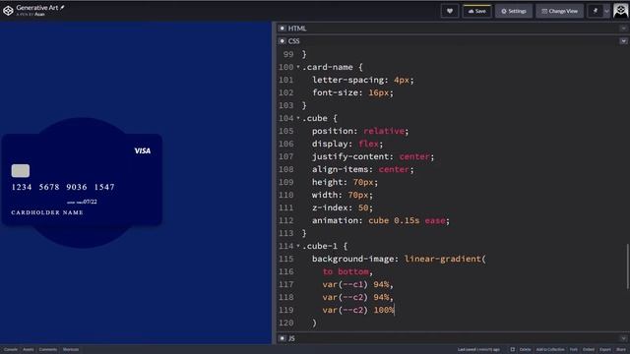
Task: Click the Delete button in the footer
Action: pyautogui.click(x=525, y=350)
